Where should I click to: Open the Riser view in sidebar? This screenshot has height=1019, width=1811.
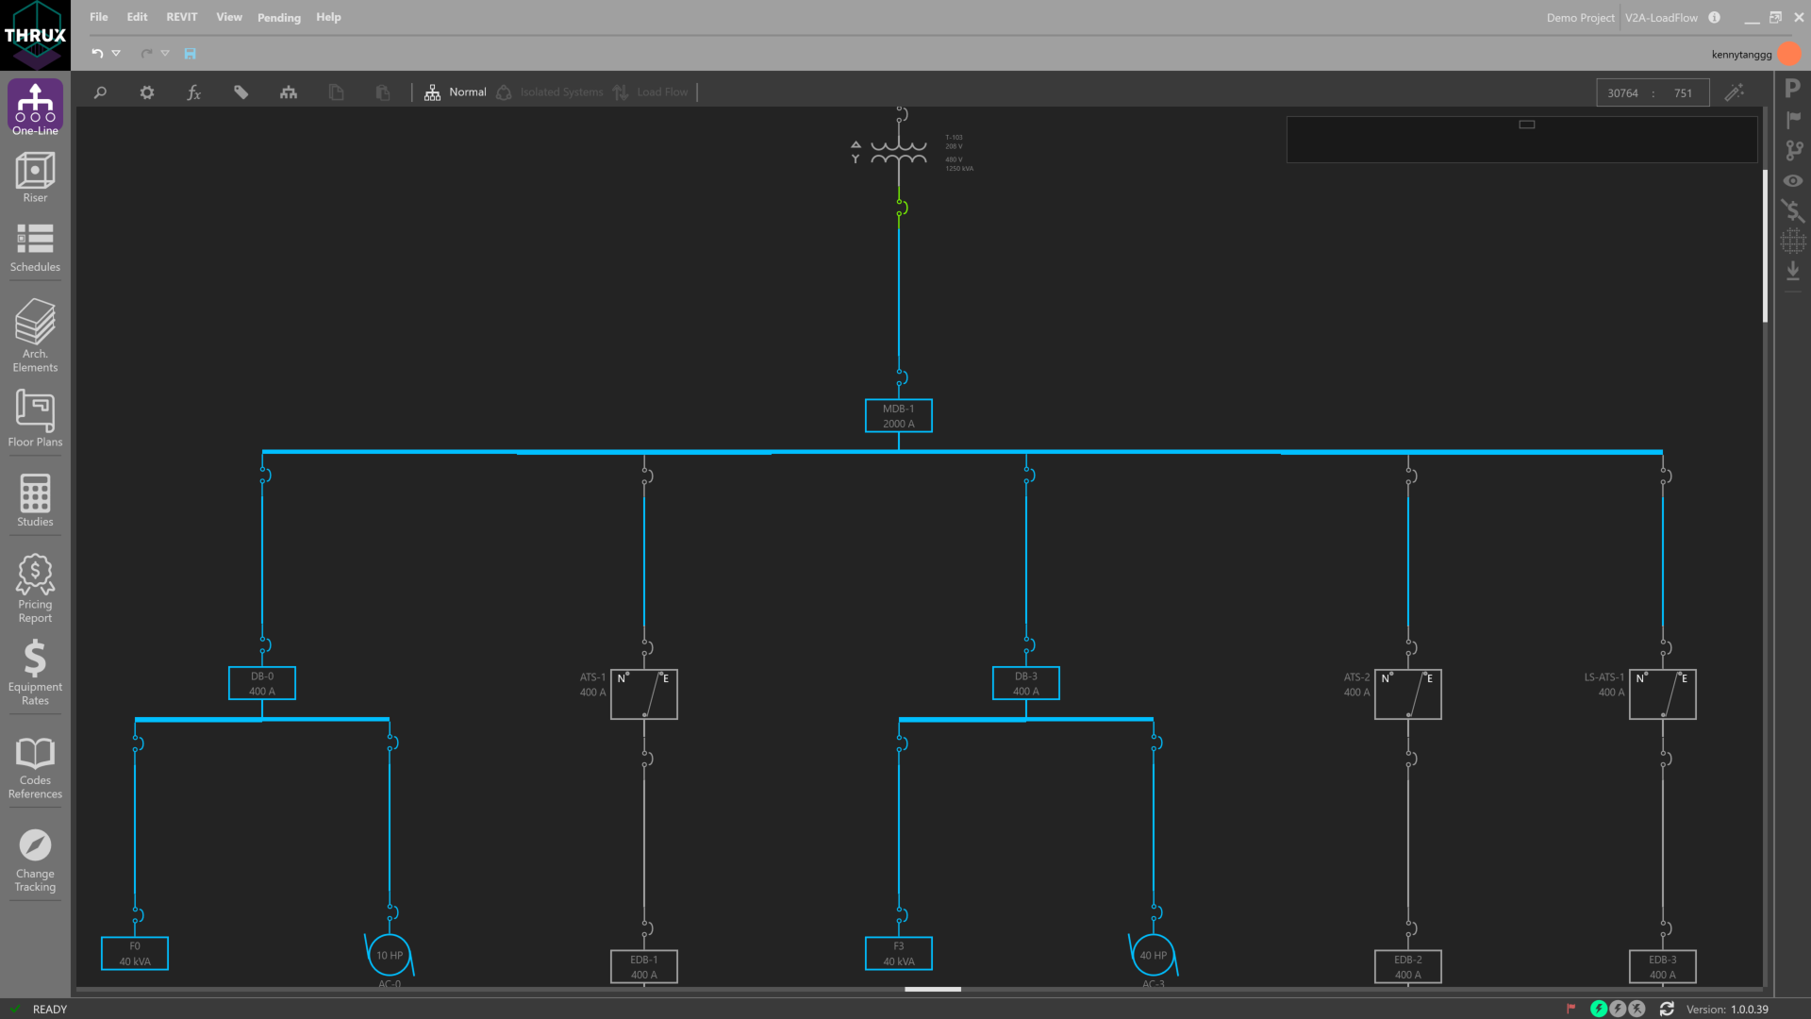tap(35, 176)
